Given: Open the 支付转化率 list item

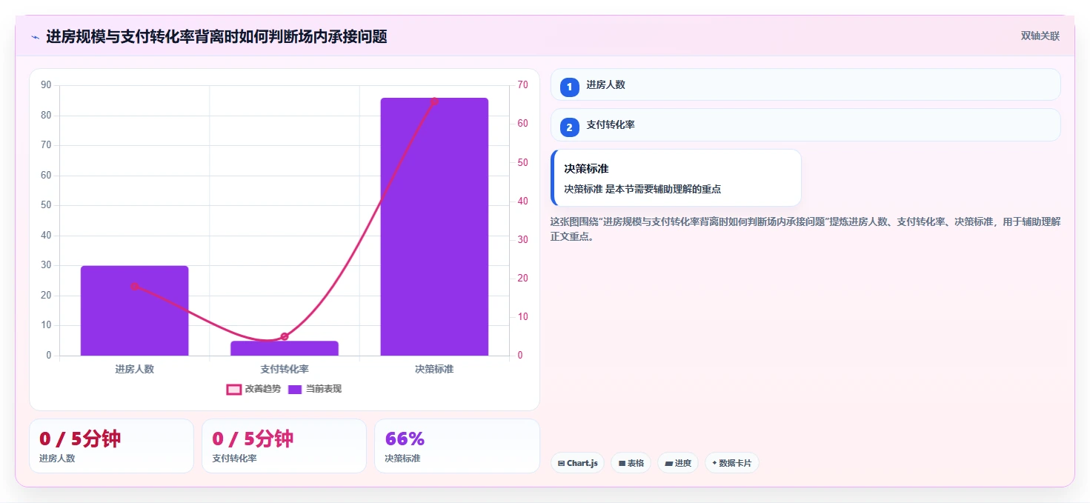Looking at the screenshot, I should [805, 124].
